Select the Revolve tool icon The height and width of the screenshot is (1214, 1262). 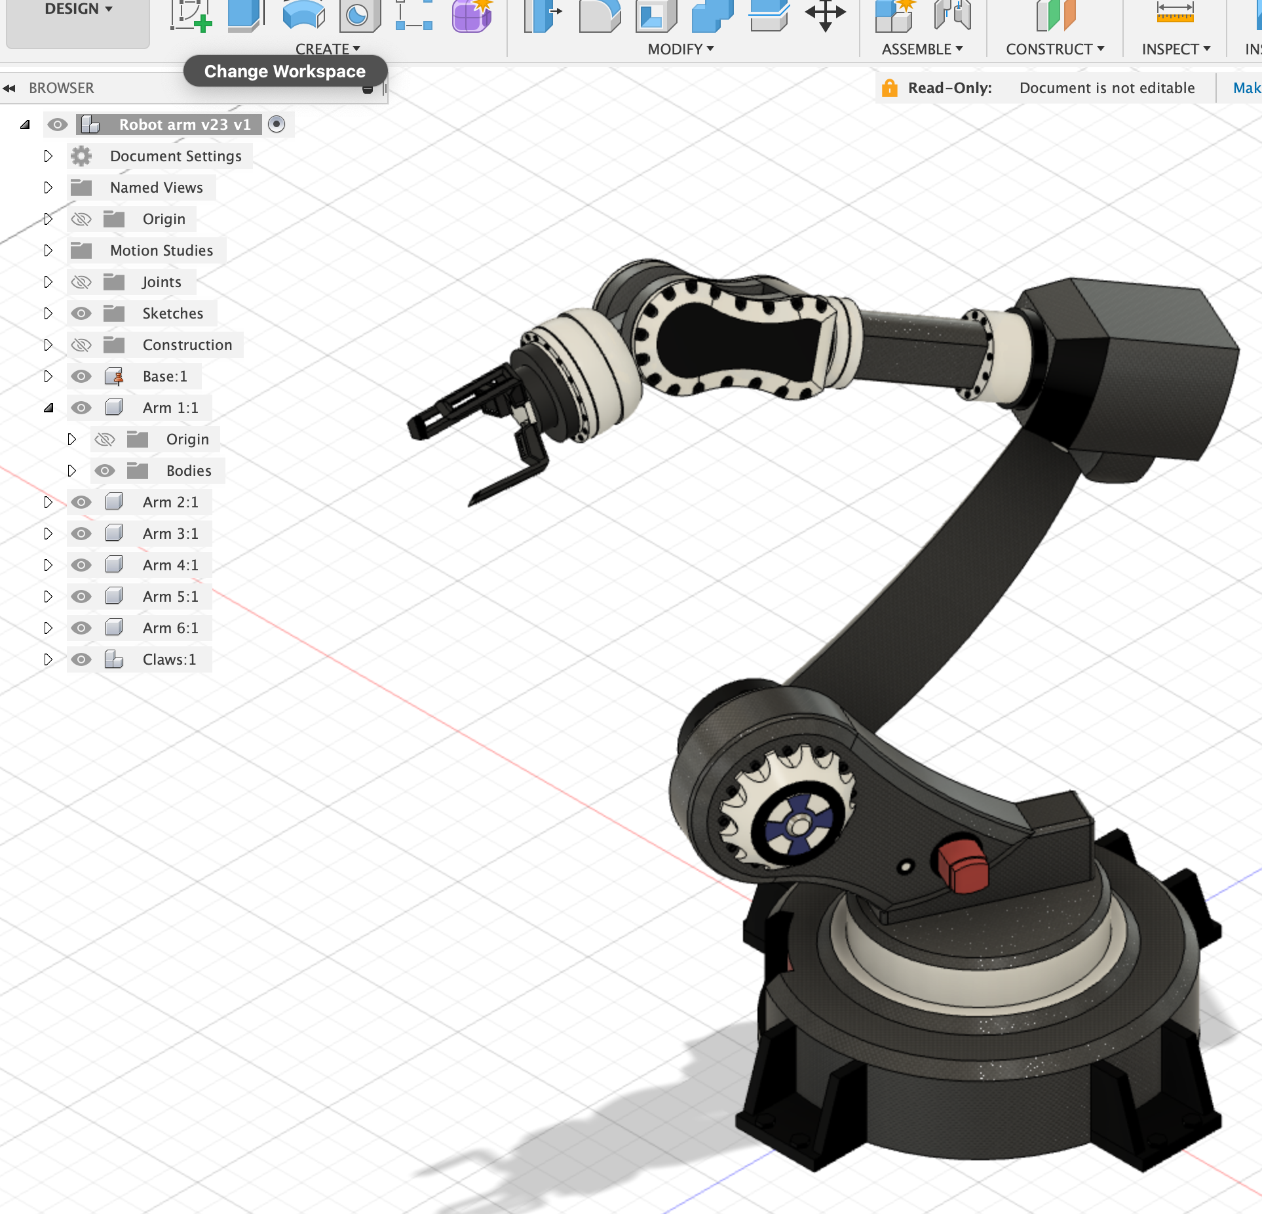click(303, 16)
